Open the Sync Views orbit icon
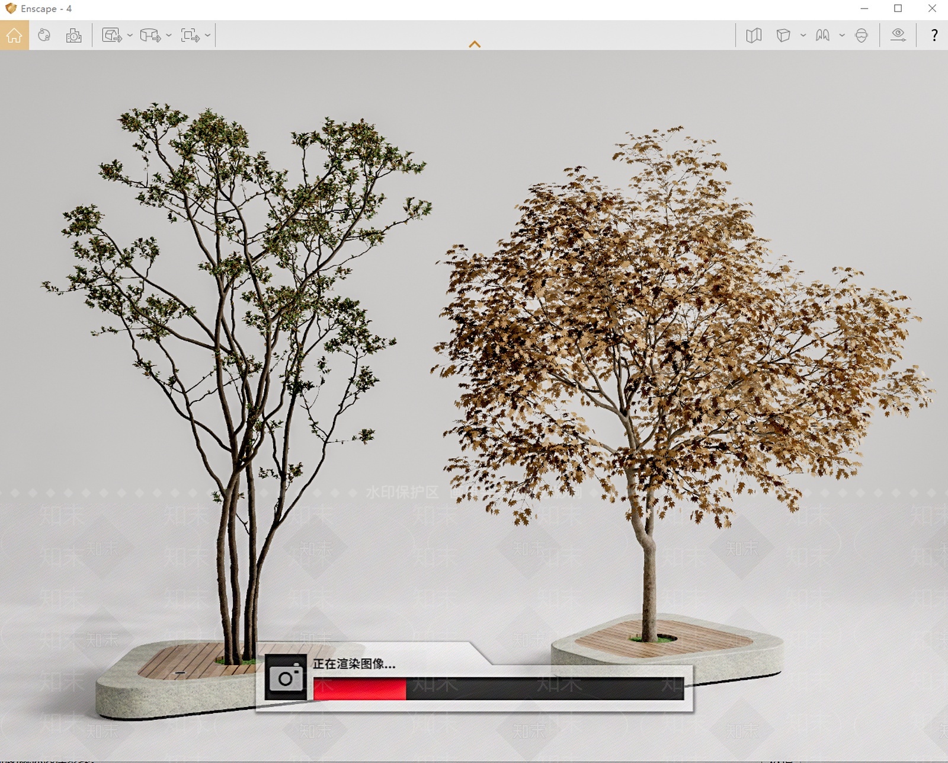Screen dimensions: 948x763 (x=44, y=35)
